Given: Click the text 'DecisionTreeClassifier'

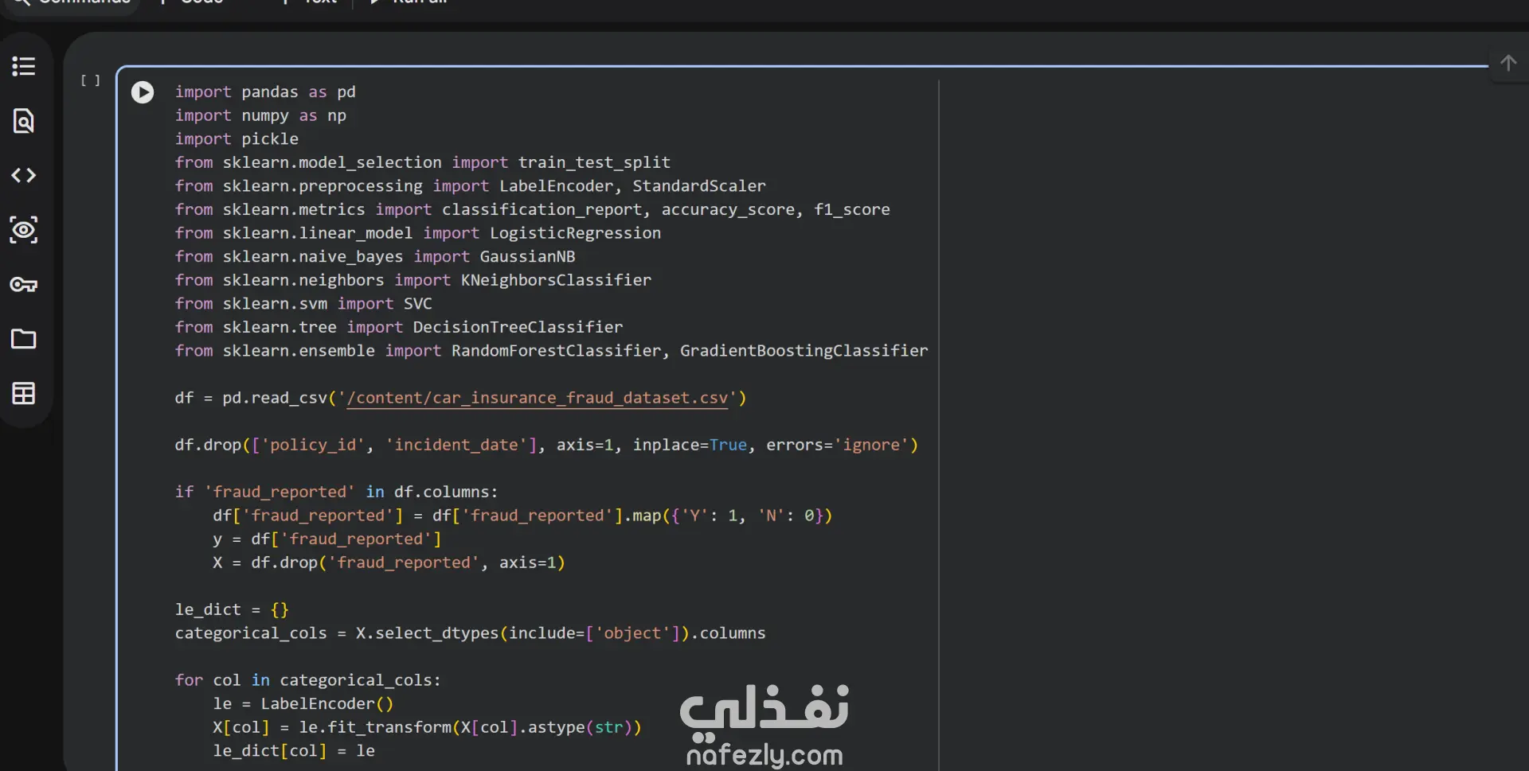Looking at the screenshot, I should click(x=518, y=327).
